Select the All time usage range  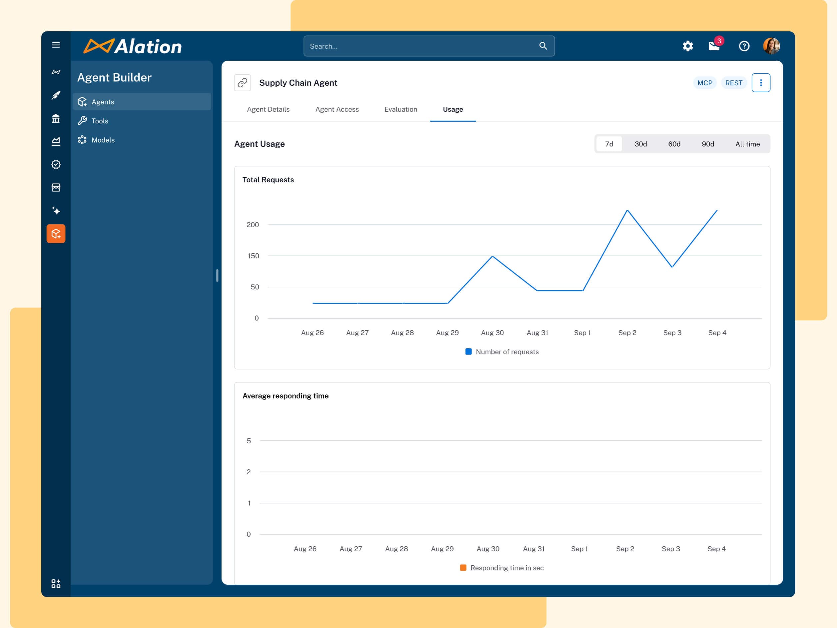click(747, 144)
